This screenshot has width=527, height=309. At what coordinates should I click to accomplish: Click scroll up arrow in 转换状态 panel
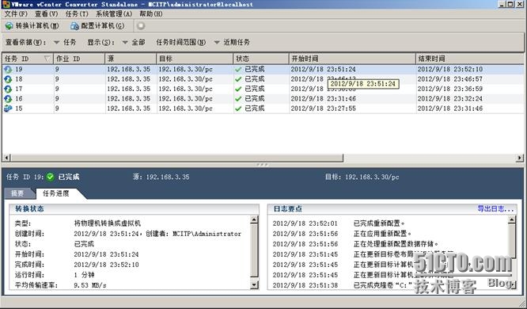coord(255,220)
